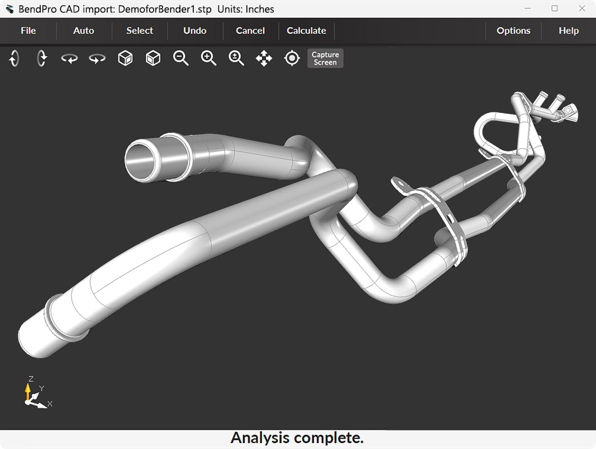Click Undo in the menu bar
Screen dimensions: 596x449
(195, 30)
